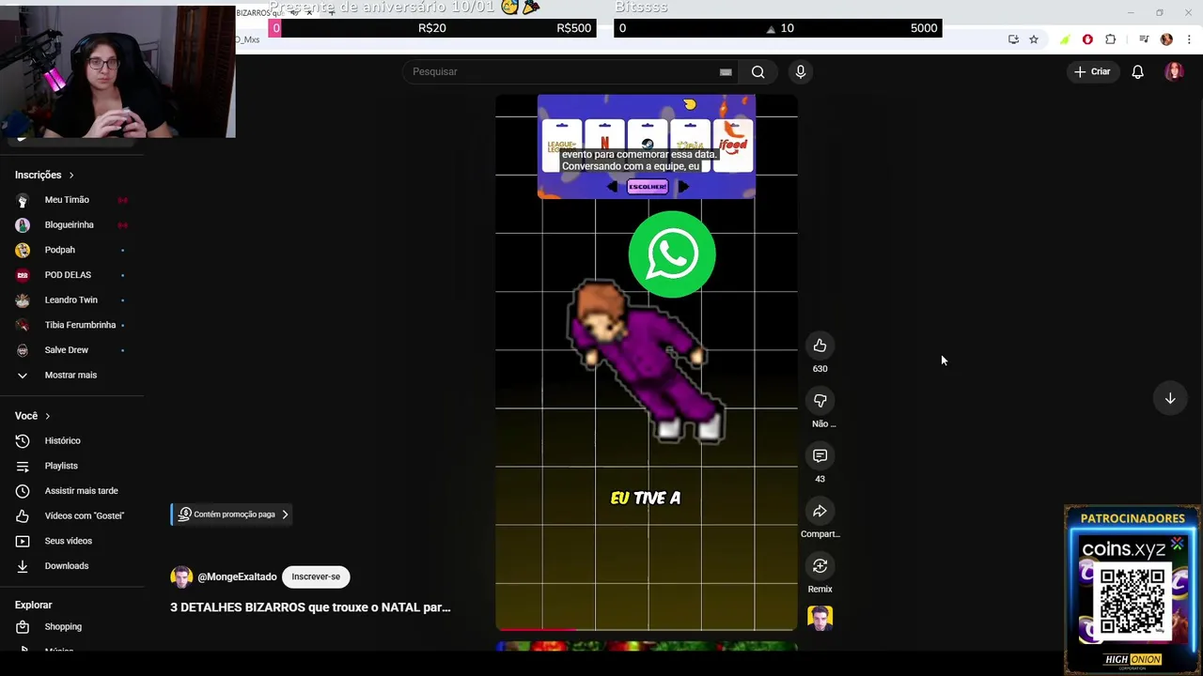
Task: Click the Criar create button
Action: pos(1092,71)
